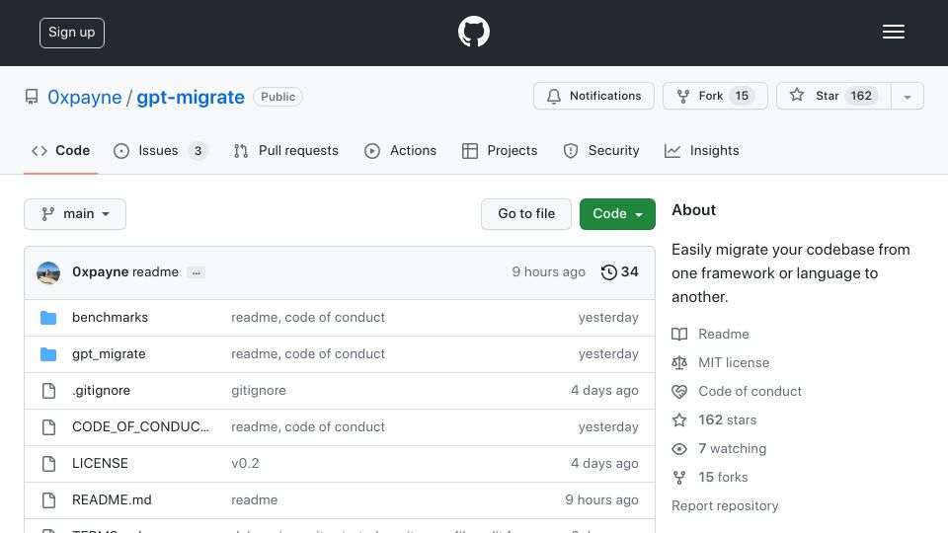Click the Notifications bell button
The height and width of the screenshot is (533, 948).
click(x=593, y=96)
